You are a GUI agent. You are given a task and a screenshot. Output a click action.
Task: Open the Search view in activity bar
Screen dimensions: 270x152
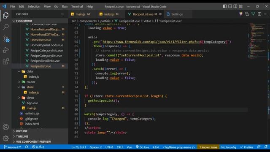(x=5, y=27)
